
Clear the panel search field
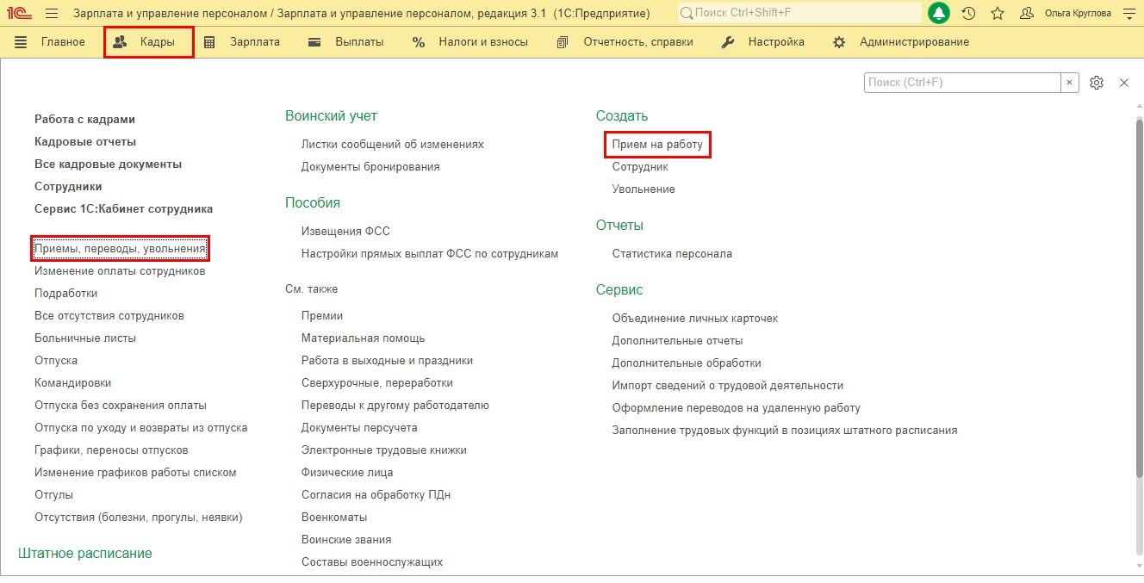pyautogui.click(x=1070, y=83)
